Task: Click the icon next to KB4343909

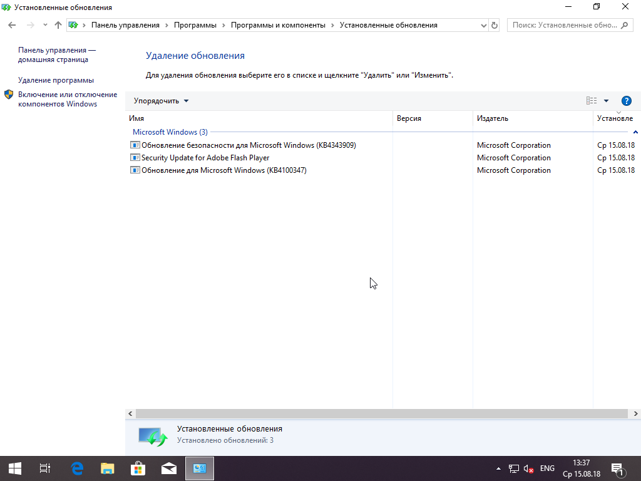Action: click(135, 145)
